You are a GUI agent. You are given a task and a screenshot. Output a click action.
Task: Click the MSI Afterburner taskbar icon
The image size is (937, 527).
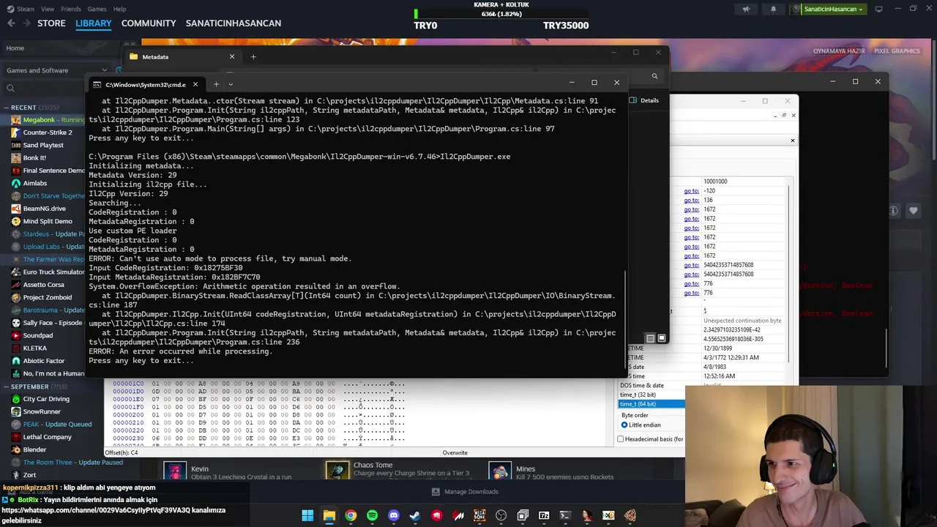tap(458, 515)
